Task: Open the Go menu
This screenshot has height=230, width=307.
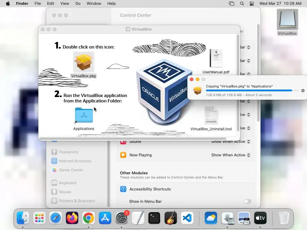Action: [78, 4]
